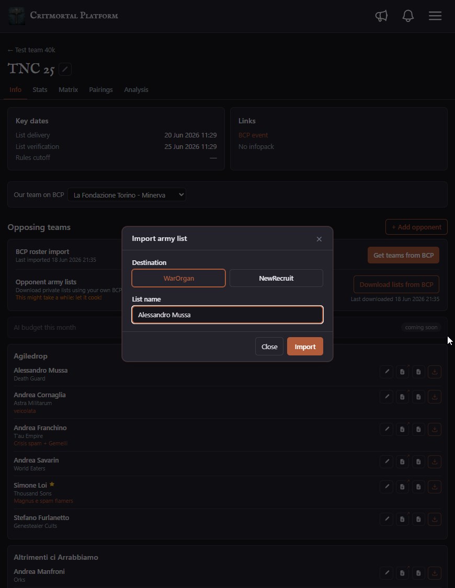The width and height of the screenshot is (455, 588).
Task: Click the Magnus e spam flamers note
Action: pyautogui.click(x=43, y=501)
